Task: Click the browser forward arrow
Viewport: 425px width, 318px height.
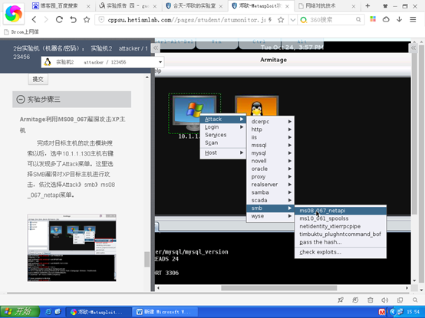Action: [x=46, y=19]
